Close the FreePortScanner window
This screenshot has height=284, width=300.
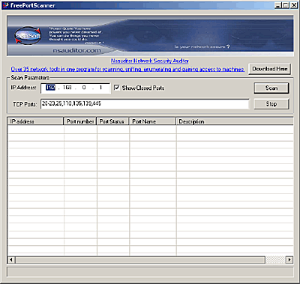pos(293,5)
